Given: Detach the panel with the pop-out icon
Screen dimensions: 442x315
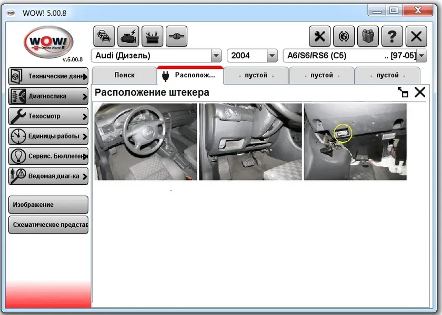Looking at the screenshot, I should click(x=403, y=92).
